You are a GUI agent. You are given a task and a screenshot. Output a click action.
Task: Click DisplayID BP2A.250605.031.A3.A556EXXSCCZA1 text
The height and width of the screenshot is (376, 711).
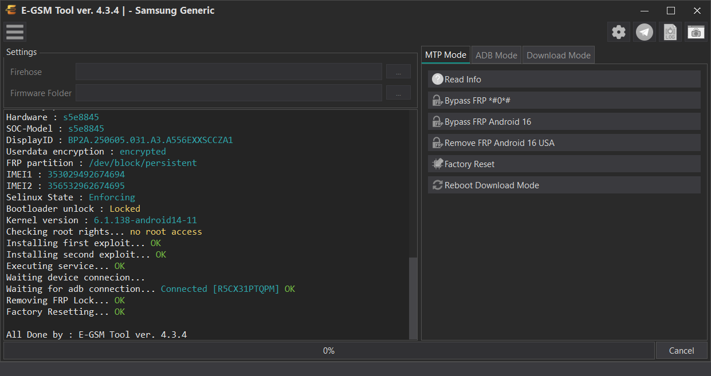pos(151,140)
